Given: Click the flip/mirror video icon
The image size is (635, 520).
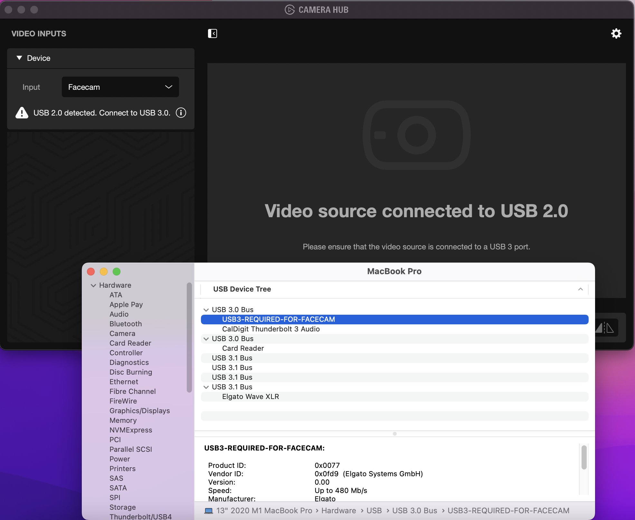Looking at the screenshot, I should [x=604, y=328].
